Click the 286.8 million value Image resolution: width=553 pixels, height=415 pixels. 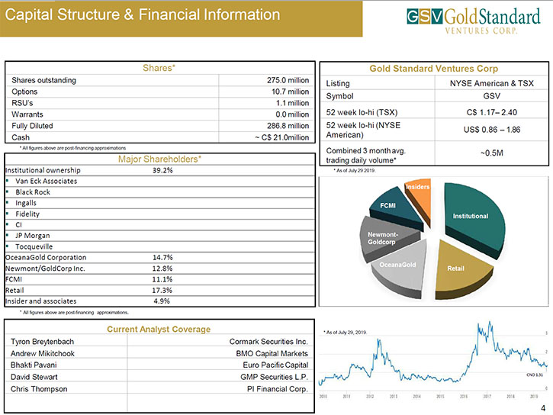tap(288, 126)
